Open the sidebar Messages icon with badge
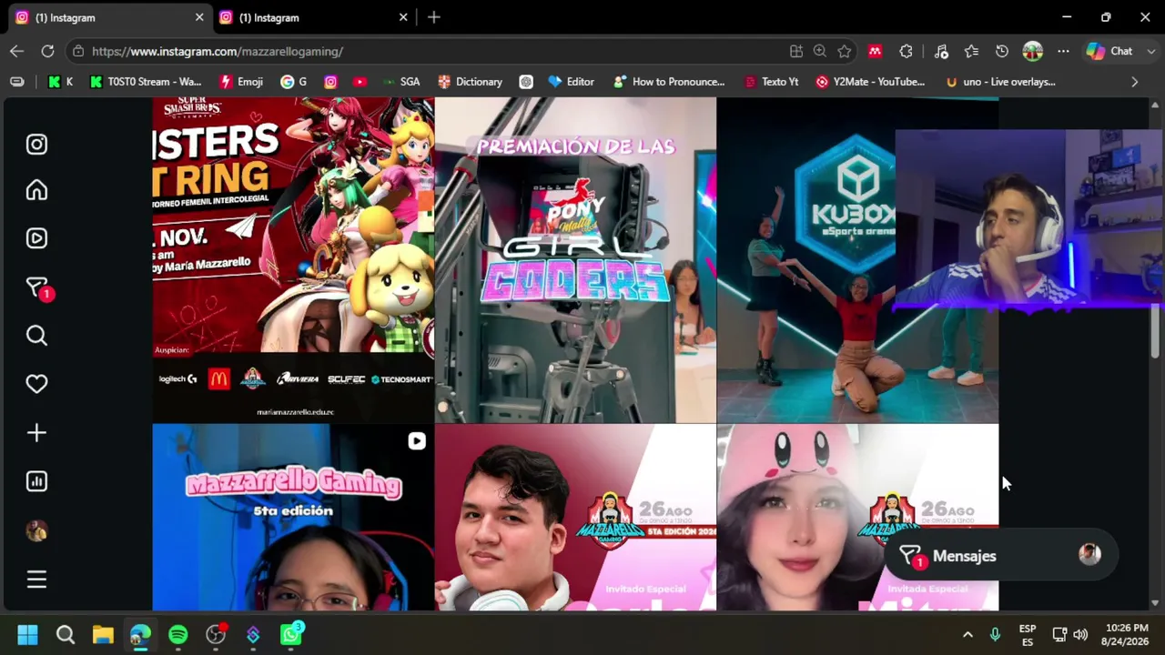Viewport: 1165px width, 655px height. 38,288
